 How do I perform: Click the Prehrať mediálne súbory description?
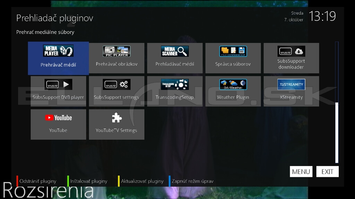[45, 32]
